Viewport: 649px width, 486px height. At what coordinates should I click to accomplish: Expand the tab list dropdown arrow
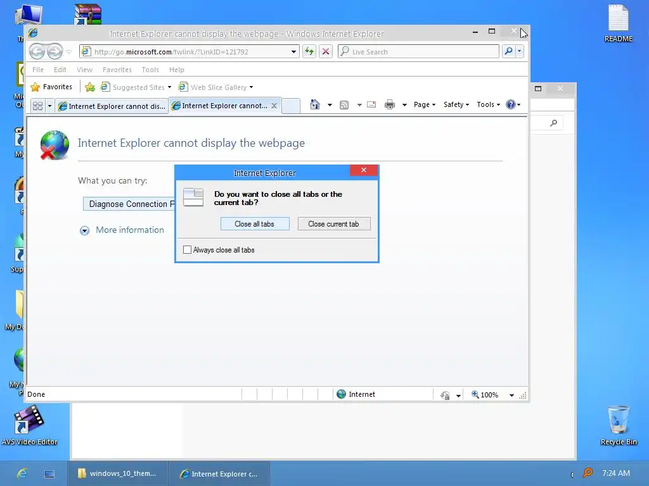pyautogui.click(x=49, y=106)
